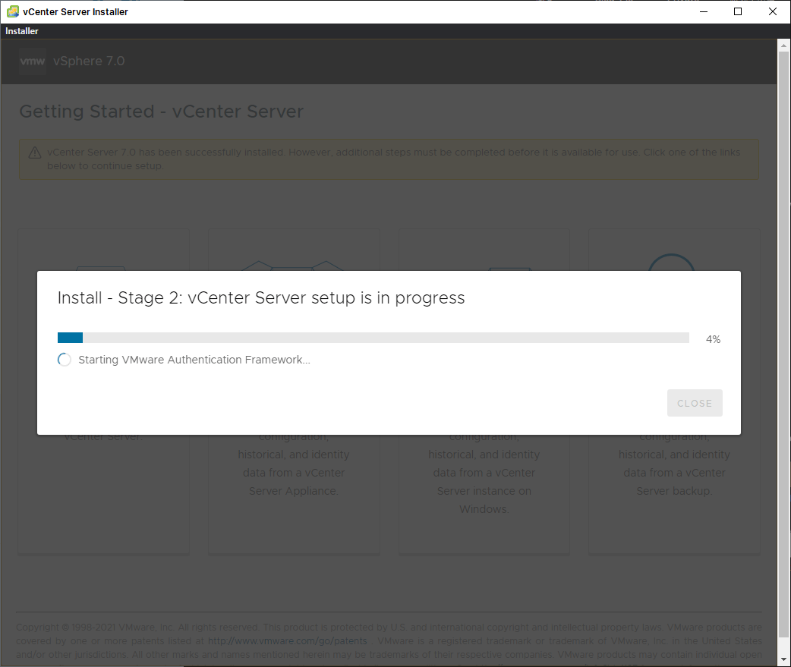This screenshot has width=791, height=667.
Task: Close the vCenter Server Installer window
Action: (773, 11)
